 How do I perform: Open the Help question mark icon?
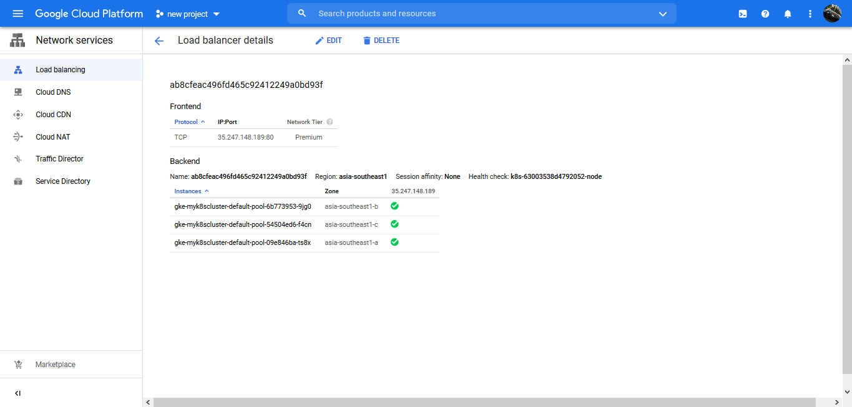coord(765,14)
